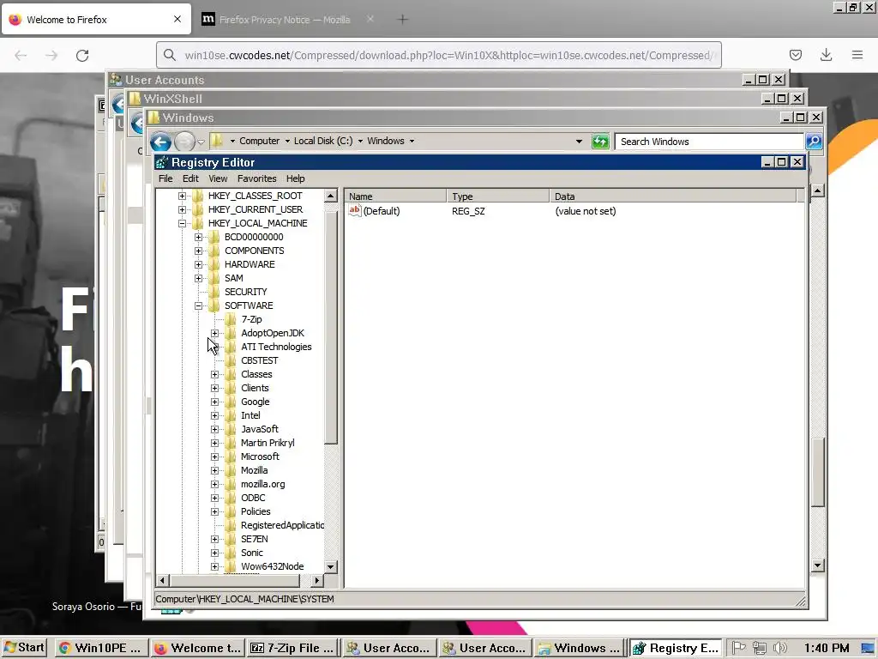
Task: Click the Firefox reload page icon
Action: (x=82, y=56)
